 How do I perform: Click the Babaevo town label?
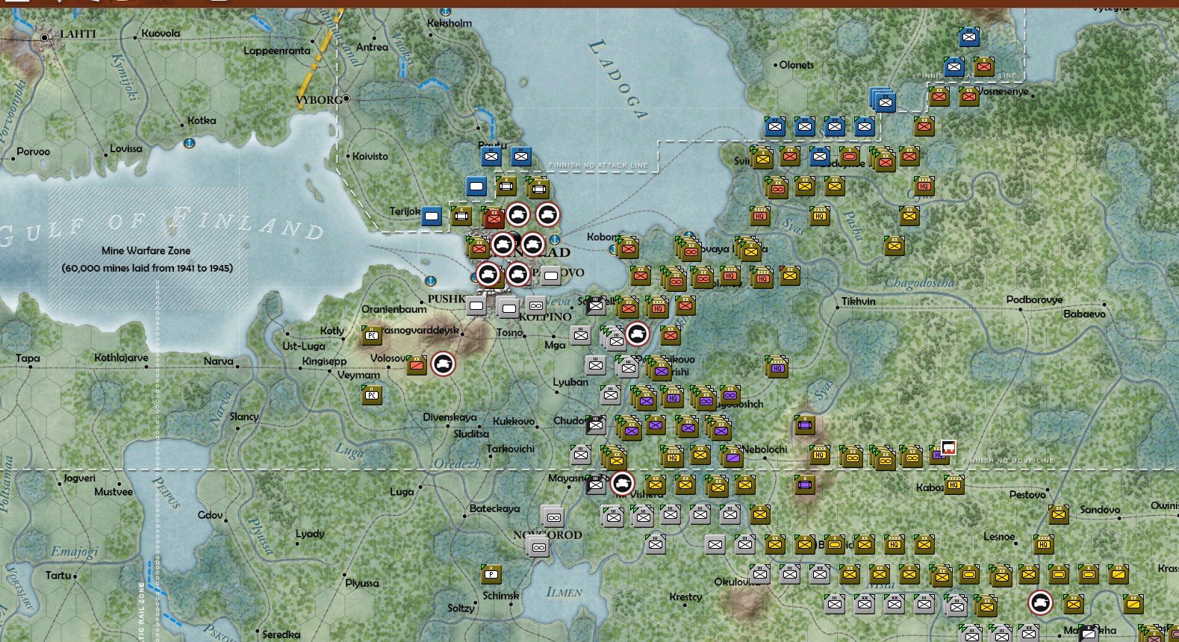tap(1084, 314)
